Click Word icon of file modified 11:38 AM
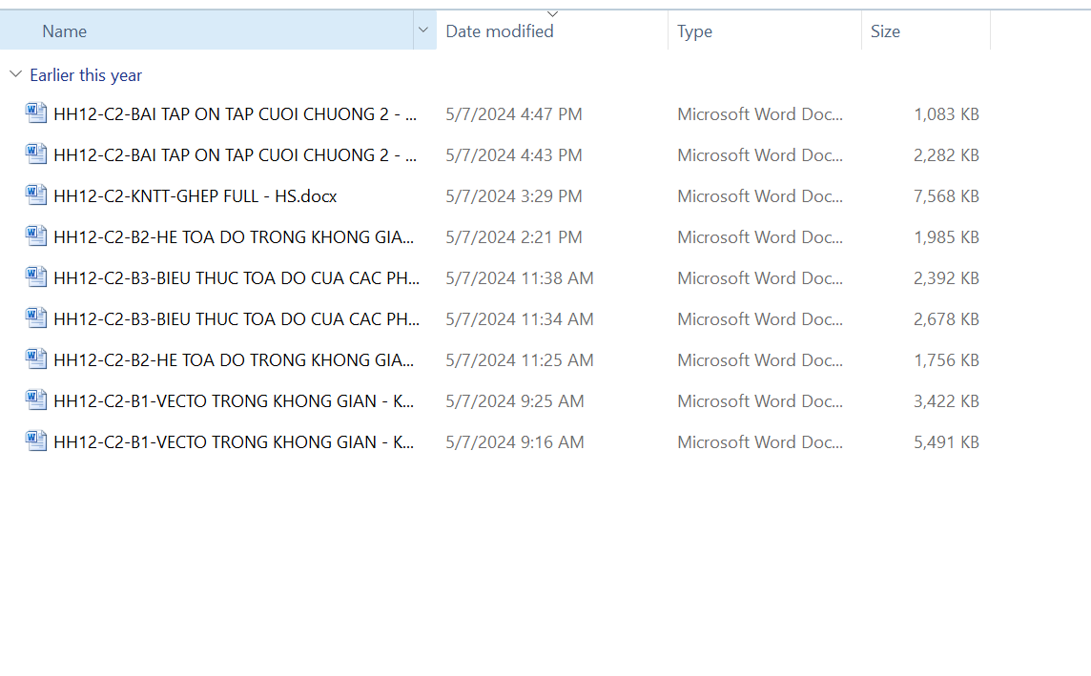Image resolution: width=1091 pixels, height=676 pixels. click(36, 277)
